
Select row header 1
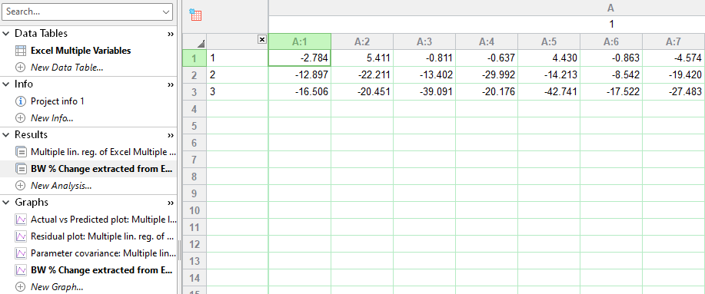pos(195,58)
